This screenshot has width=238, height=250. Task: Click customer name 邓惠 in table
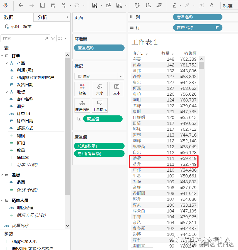pyautogui.click(x=137, y=59)
